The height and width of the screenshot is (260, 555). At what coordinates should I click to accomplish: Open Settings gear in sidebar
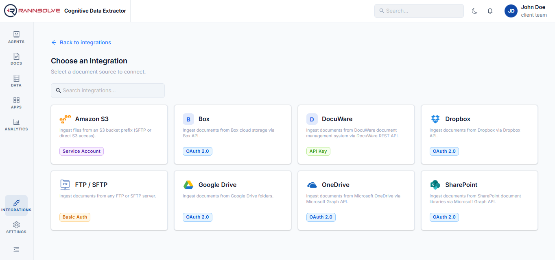point(16,227)
